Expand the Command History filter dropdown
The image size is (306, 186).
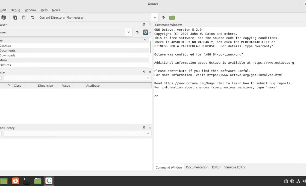[148, 134]
